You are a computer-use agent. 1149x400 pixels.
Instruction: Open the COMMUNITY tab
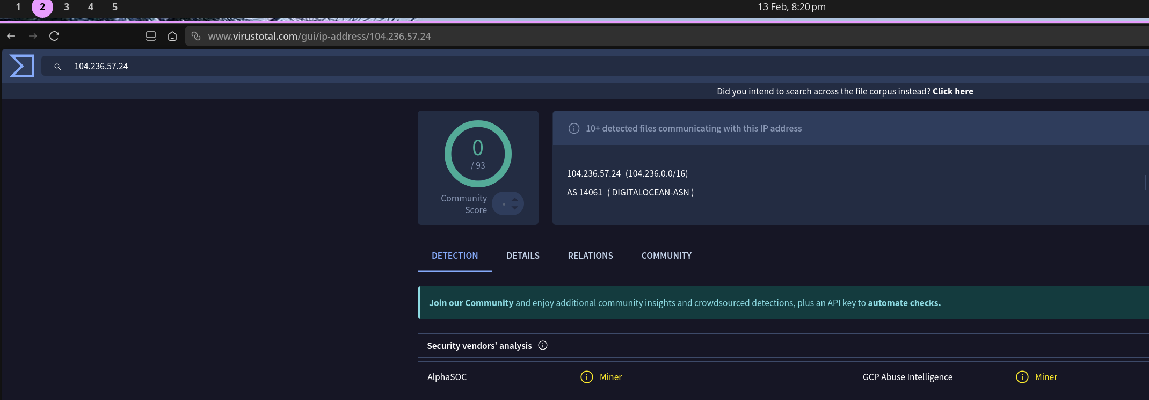666,256
